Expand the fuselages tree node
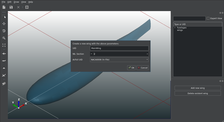 175,28
